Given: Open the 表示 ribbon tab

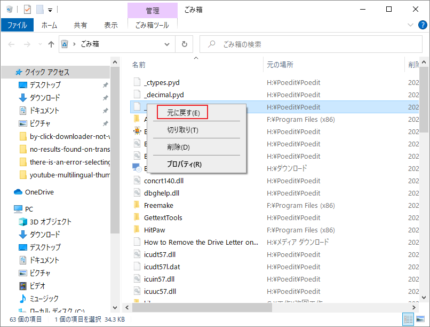Looking at the screenshot, I should click(x=111, y=25).
